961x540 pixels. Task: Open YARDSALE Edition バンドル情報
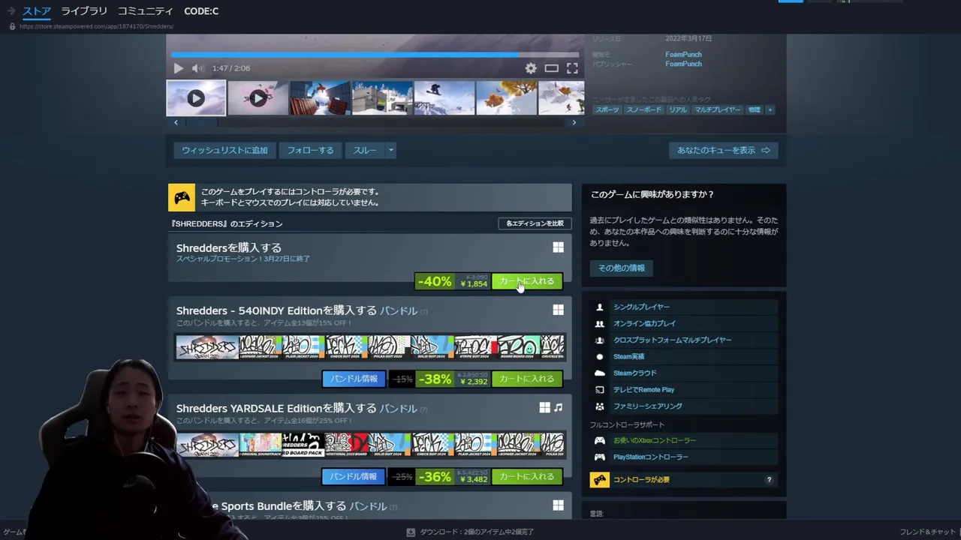tap(354, 476)
